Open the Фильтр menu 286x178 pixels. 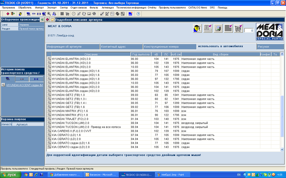pyautogui.click(x=94, y=7)
